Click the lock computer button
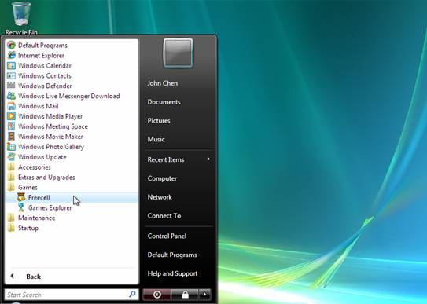Image resolution: width=427 pixels, height=304 pixels. point(185,295)
